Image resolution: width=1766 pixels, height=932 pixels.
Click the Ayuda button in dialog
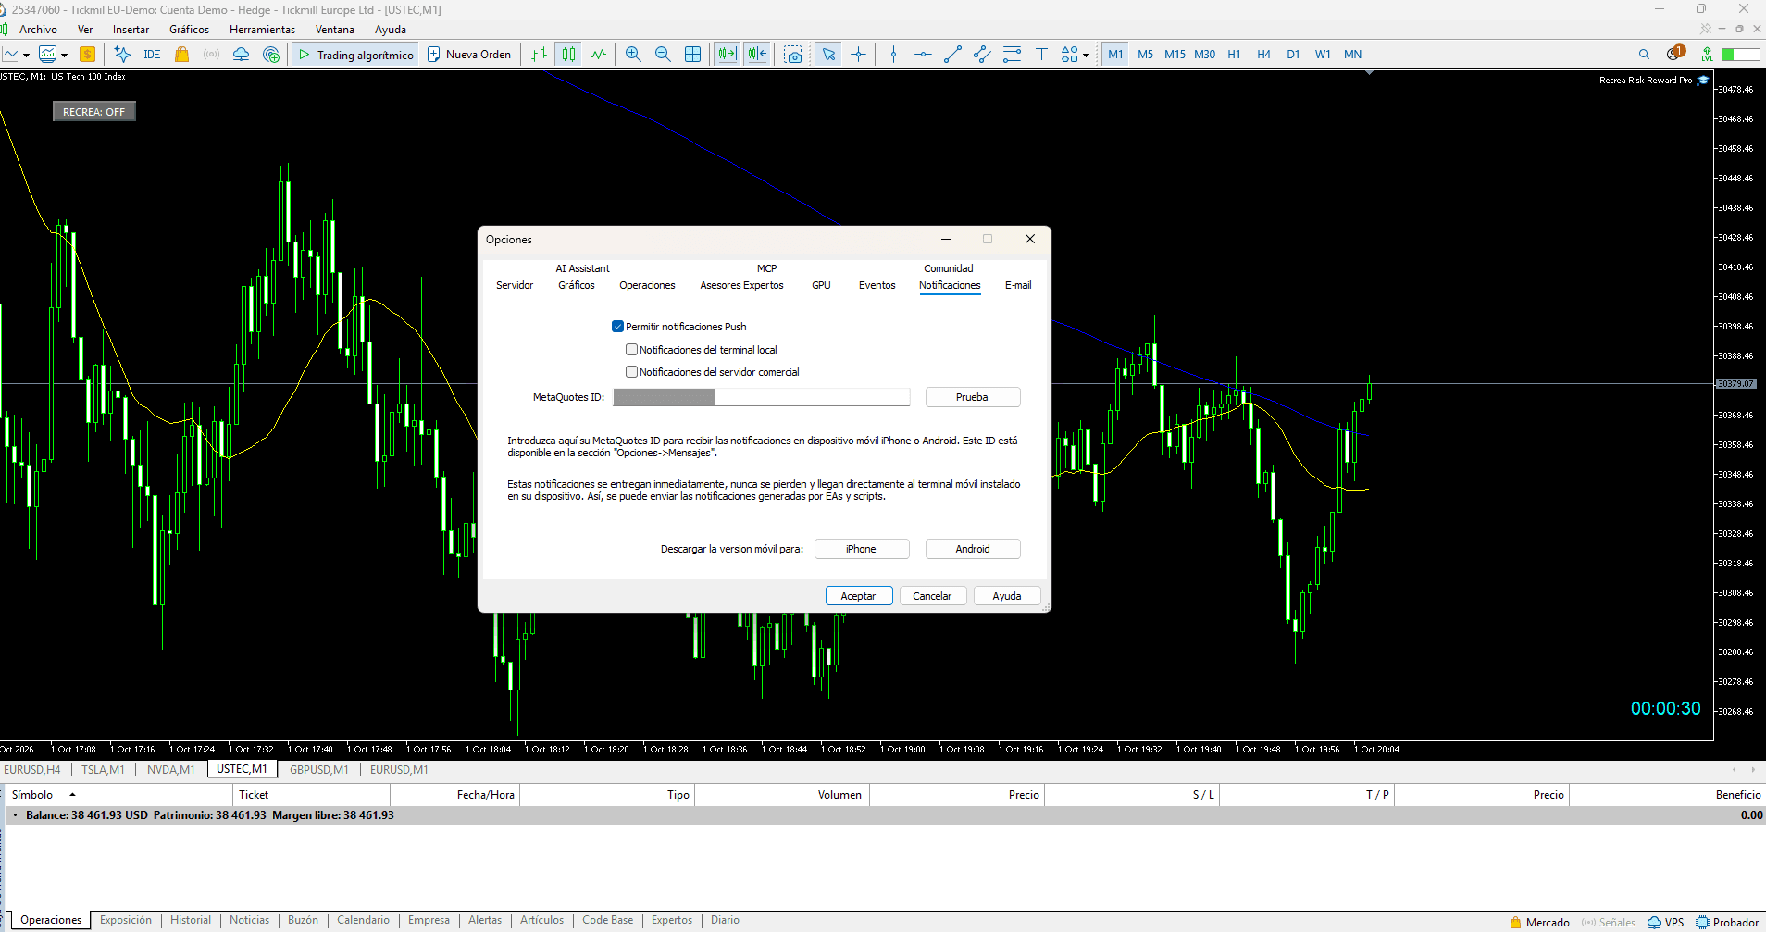(1007, 596)
